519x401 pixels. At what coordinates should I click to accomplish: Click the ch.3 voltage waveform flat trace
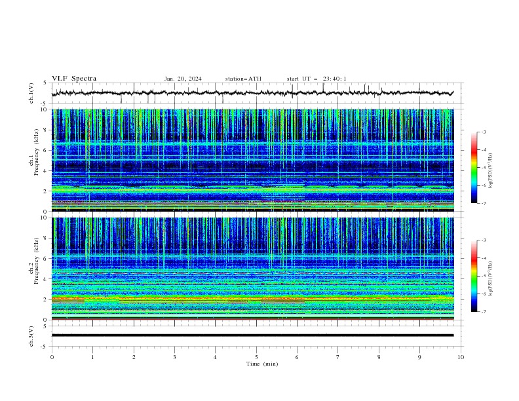click(x=252, y=335)
